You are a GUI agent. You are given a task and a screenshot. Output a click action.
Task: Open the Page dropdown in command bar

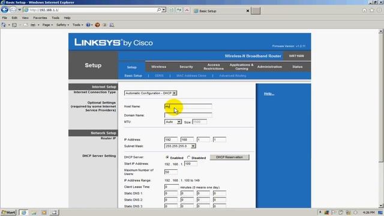click(47, 25)
